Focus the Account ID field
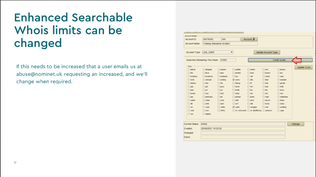 [212, 39]
